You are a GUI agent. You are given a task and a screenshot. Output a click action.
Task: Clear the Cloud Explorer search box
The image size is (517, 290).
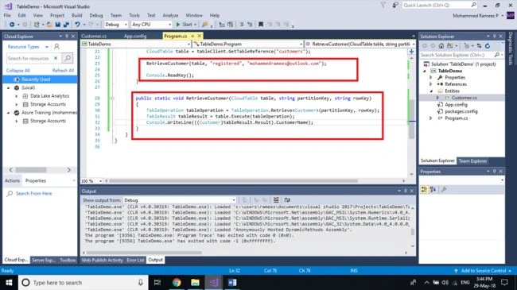56,58
